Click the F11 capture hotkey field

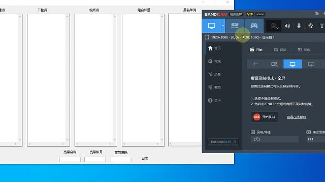point(316,140)
